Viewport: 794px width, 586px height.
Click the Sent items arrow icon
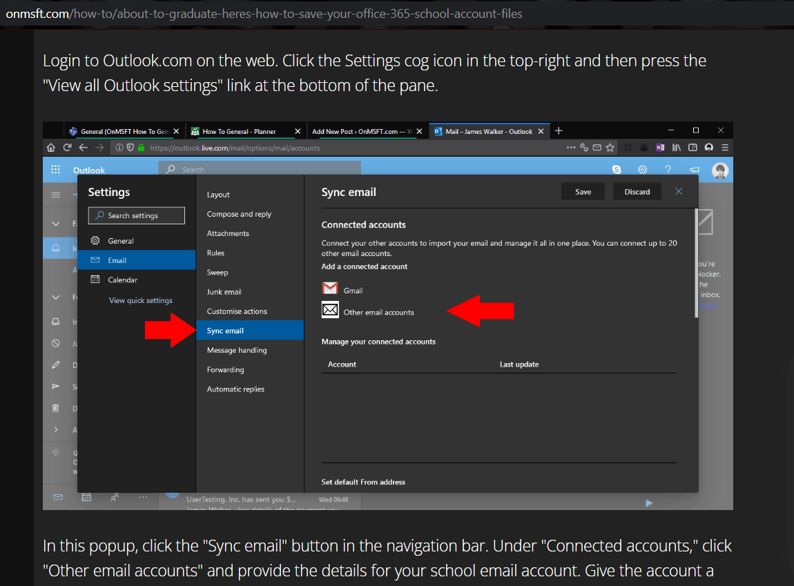[56, 387]
